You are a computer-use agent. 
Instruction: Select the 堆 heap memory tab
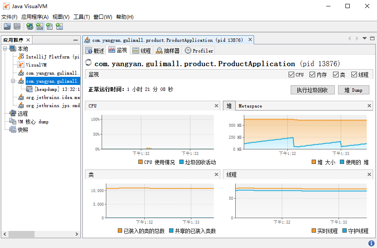pyautogui.click(x=229, y=106)
